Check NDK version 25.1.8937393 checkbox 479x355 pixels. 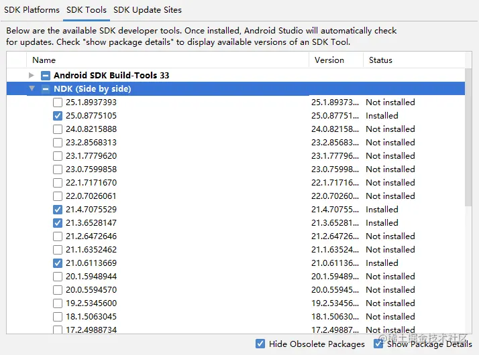pyautogui.click(x=58, y=102)
